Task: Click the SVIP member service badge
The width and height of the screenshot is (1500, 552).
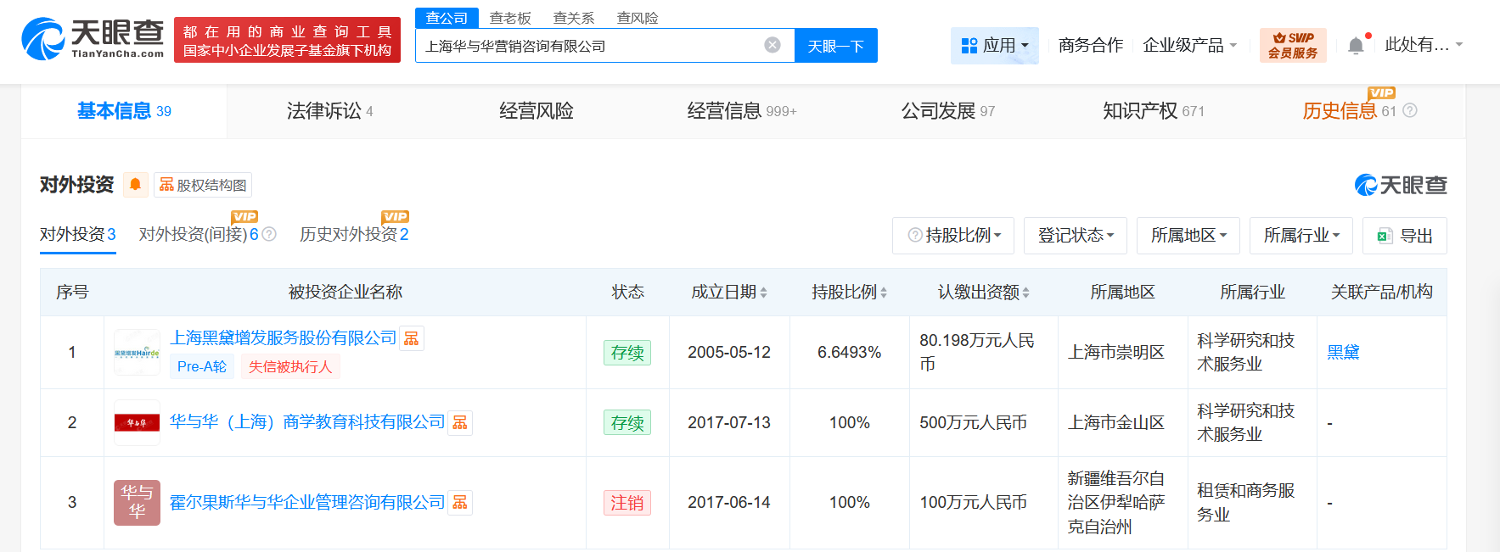Action: click(x=1292, y=45)
